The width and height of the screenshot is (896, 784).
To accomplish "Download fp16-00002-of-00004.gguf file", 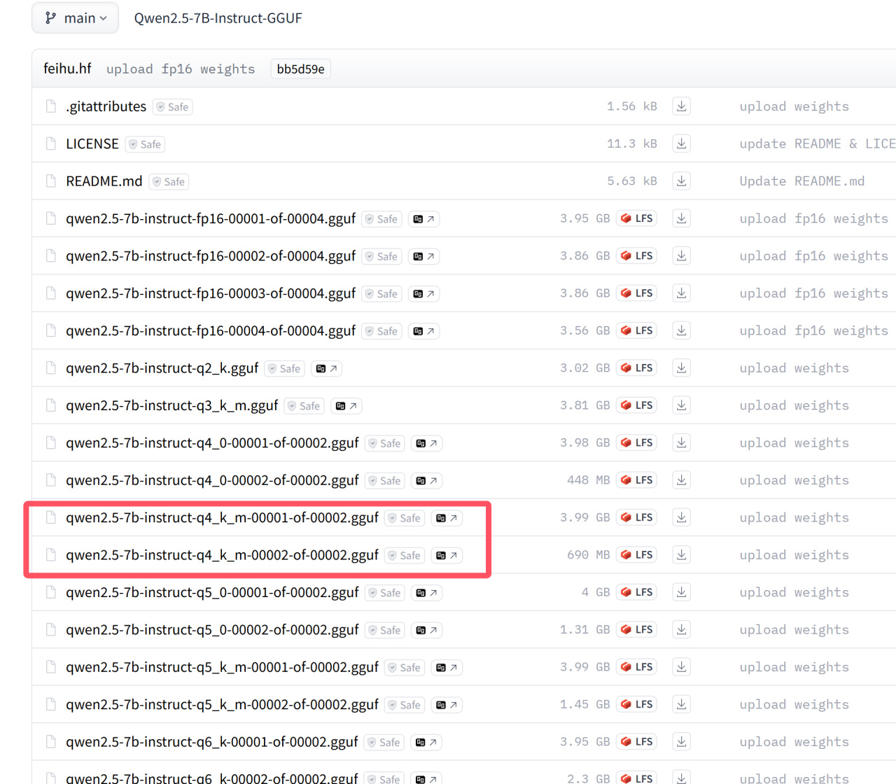I will pyautogui.click(x=681, y=256).
